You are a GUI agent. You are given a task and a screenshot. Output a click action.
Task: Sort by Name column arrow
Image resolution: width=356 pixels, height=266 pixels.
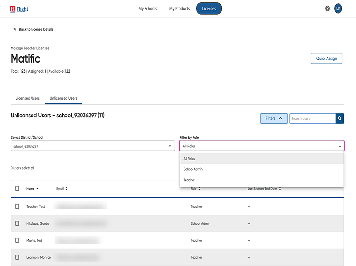coord(37,188)
